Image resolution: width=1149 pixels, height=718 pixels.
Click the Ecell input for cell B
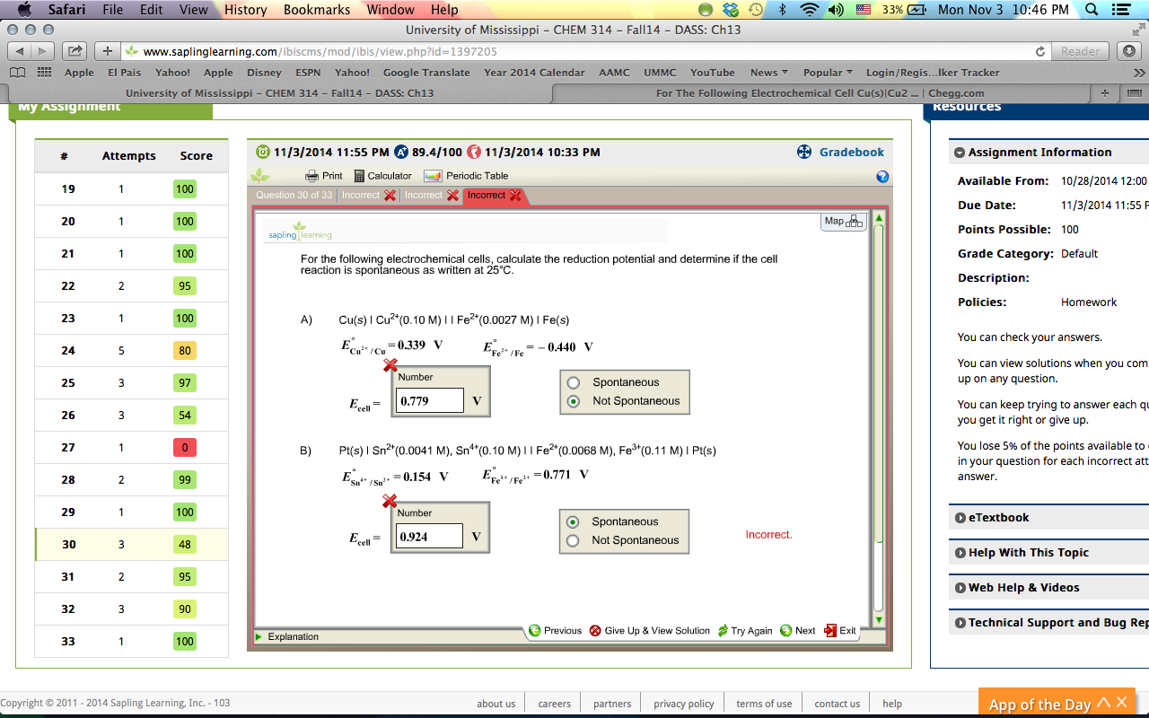point(430,537)
